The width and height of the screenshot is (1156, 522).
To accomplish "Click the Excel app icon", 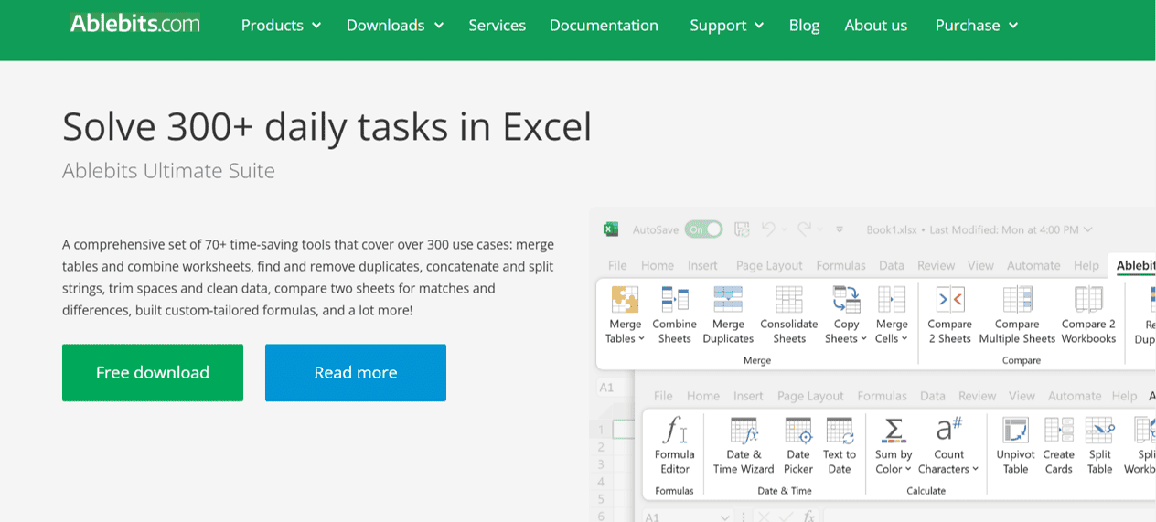I will click(x=611, y=229).
